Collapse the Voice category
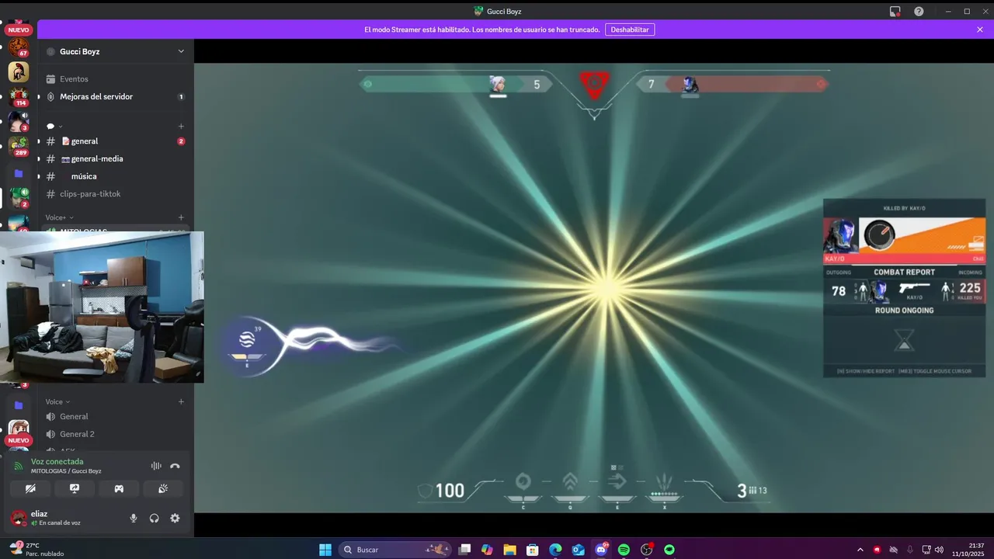This screenshot has height=559, width=994. (x=57, y=401)
